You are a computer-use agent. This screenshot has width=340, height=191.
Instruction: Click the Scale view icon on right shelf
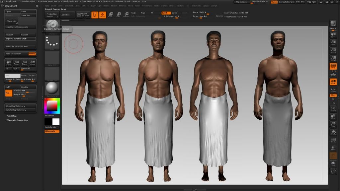click(333, 125)
